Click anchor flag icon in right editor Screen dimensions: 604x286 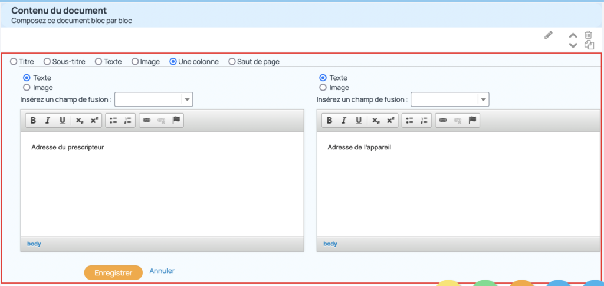click(x=472, y=120)
